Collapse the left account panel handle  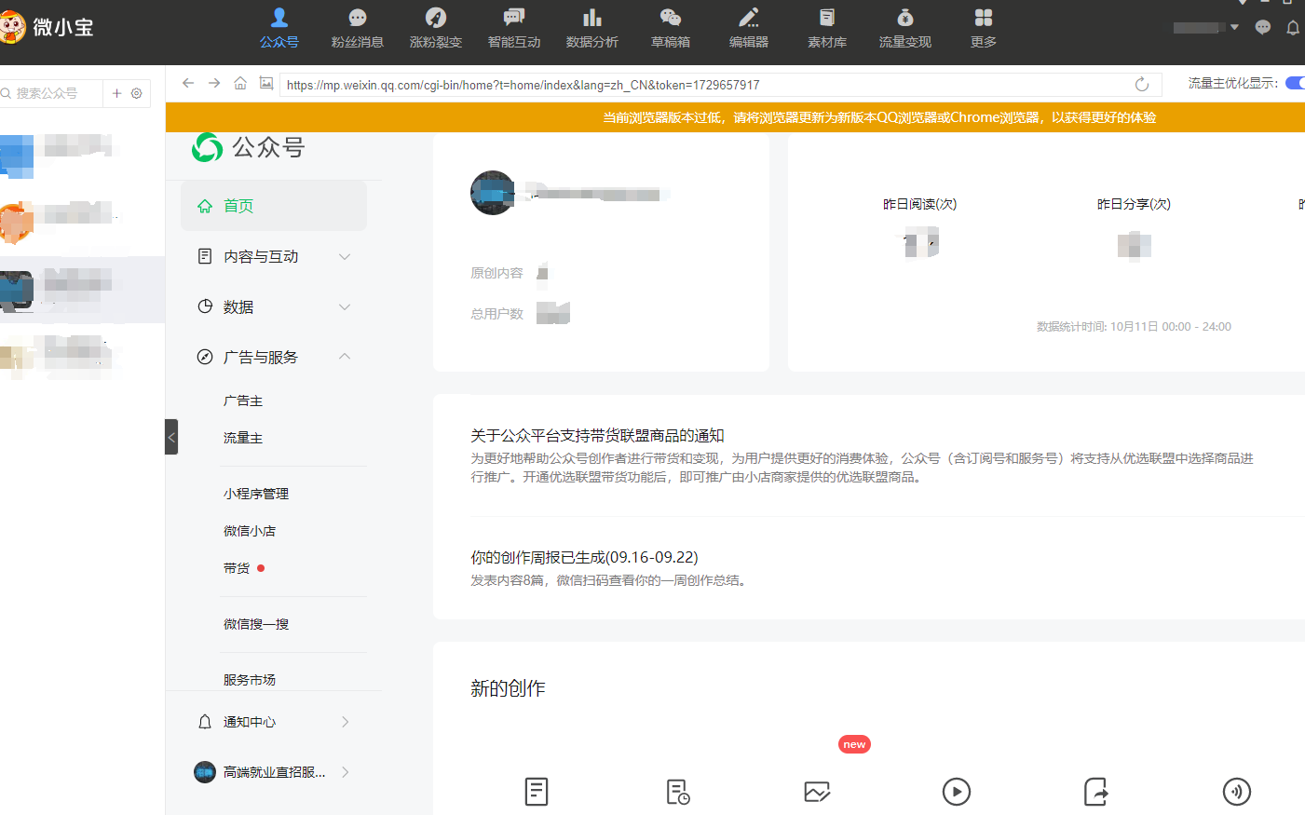pyautogui.click(x=171, y=437)
